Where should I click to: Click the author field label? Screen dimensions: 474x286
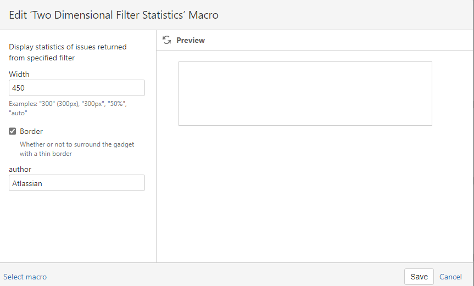20,169
